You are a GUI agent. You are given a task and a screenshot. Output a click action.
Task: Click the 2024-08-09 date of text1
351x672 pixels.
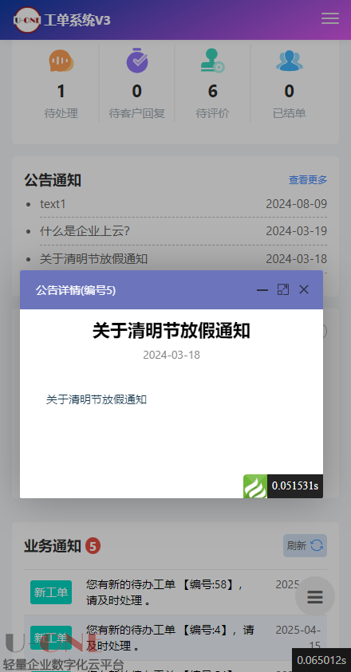click(x=297, y=204)
